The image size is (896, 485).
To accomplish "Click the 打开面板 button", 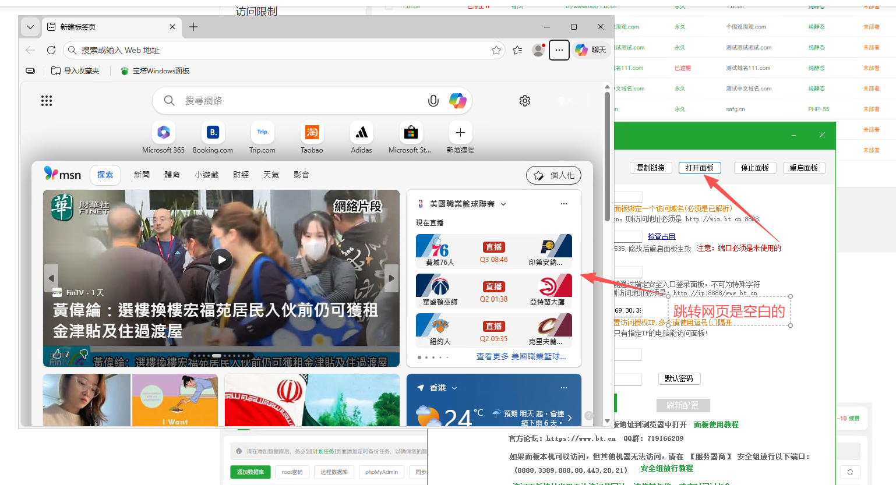I will coord(700,168).
